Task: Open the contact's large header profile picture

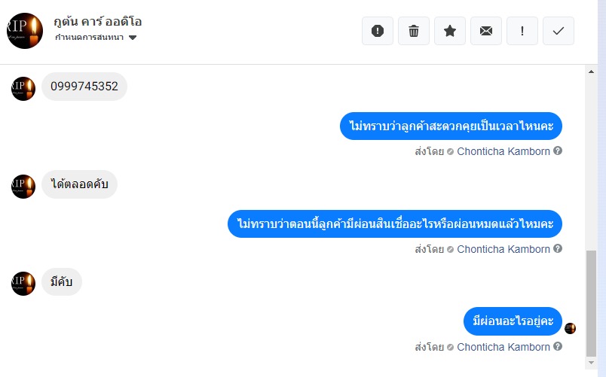Action: pos(25,31)
